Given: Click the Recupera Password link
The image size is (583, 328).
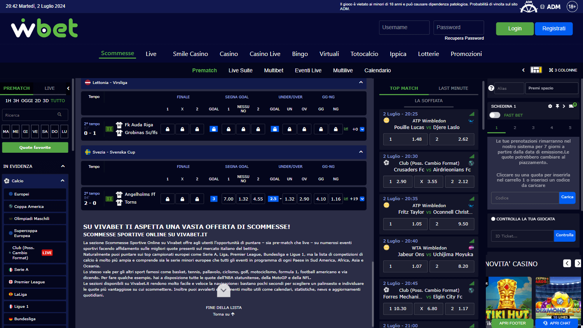Looking at the screenshot, I should point(464,38).
